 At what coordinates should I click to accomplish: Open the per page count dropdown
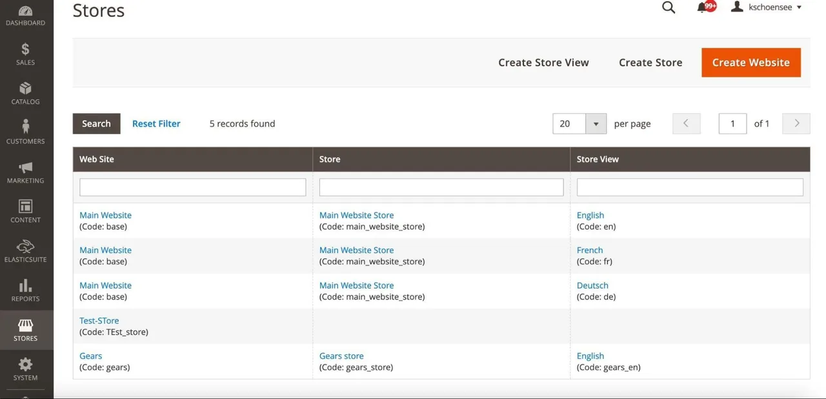point(579,123)
